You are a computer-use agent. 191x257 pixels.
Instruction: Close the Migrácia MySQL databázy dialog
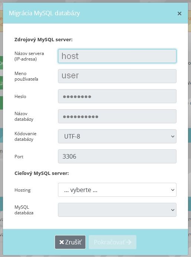click(179, 14)
